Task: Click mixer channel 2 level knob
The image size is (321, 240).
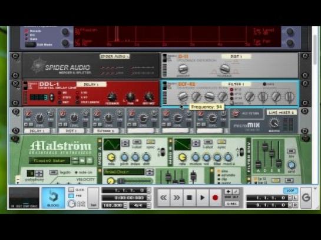Action: click(74, 118)
